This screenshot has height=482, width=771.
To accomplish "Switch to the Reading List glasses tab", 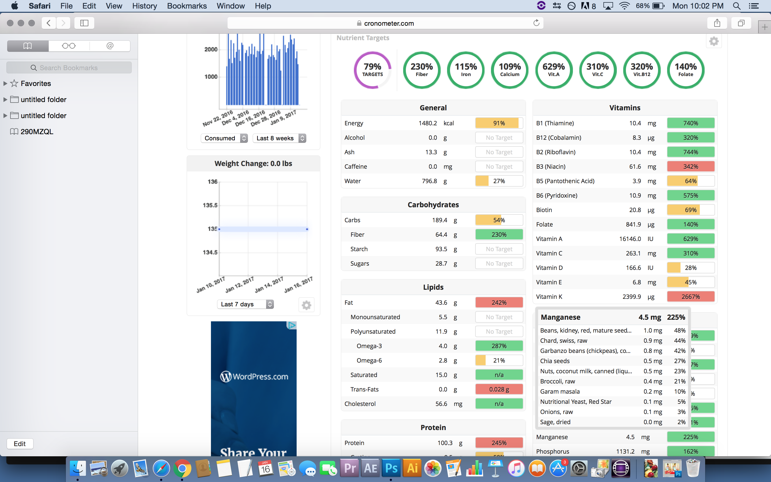I will click(x=69, y=46).
